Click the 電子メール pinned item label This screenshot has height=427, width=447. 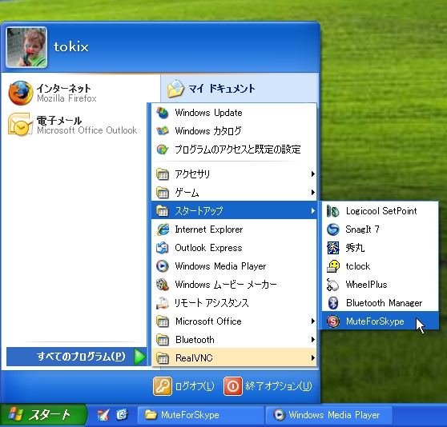(x=59, y=121)
